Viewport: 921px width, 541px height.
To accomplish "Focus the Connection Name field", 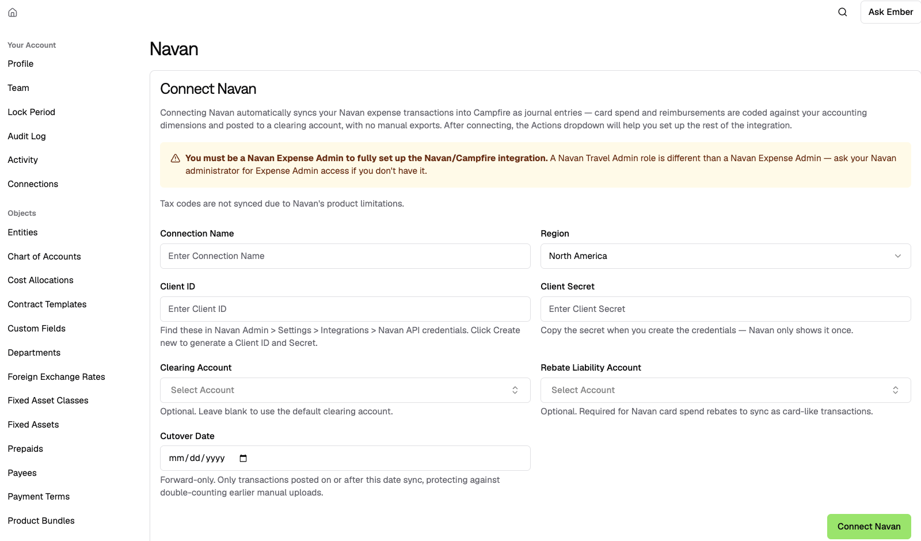I will [345, 256].
